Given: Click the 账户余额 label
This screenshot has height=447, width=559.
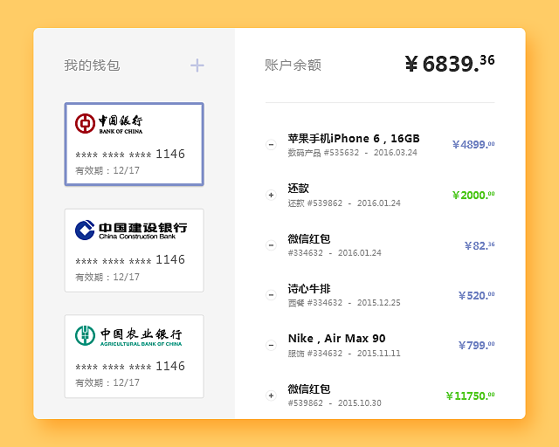Looking at the screenshot, I should pos(293,65).
